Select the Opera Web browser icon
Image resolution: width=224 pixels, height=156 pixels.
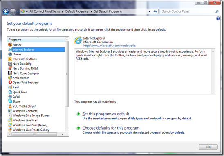[x=10, y=82]
